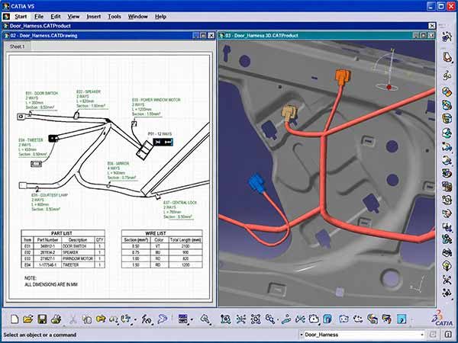Image resolution: width=458 pixels, height=343 pixels.
Task: Expand the Quick View icon's dropdown arrow
Action: [x=319, y=324]
